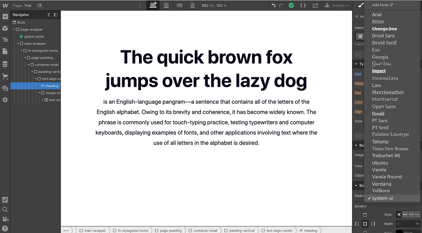Collapse the container-small tree node
The width and height of the screenshot is (422, 233).
click(29, 65)
